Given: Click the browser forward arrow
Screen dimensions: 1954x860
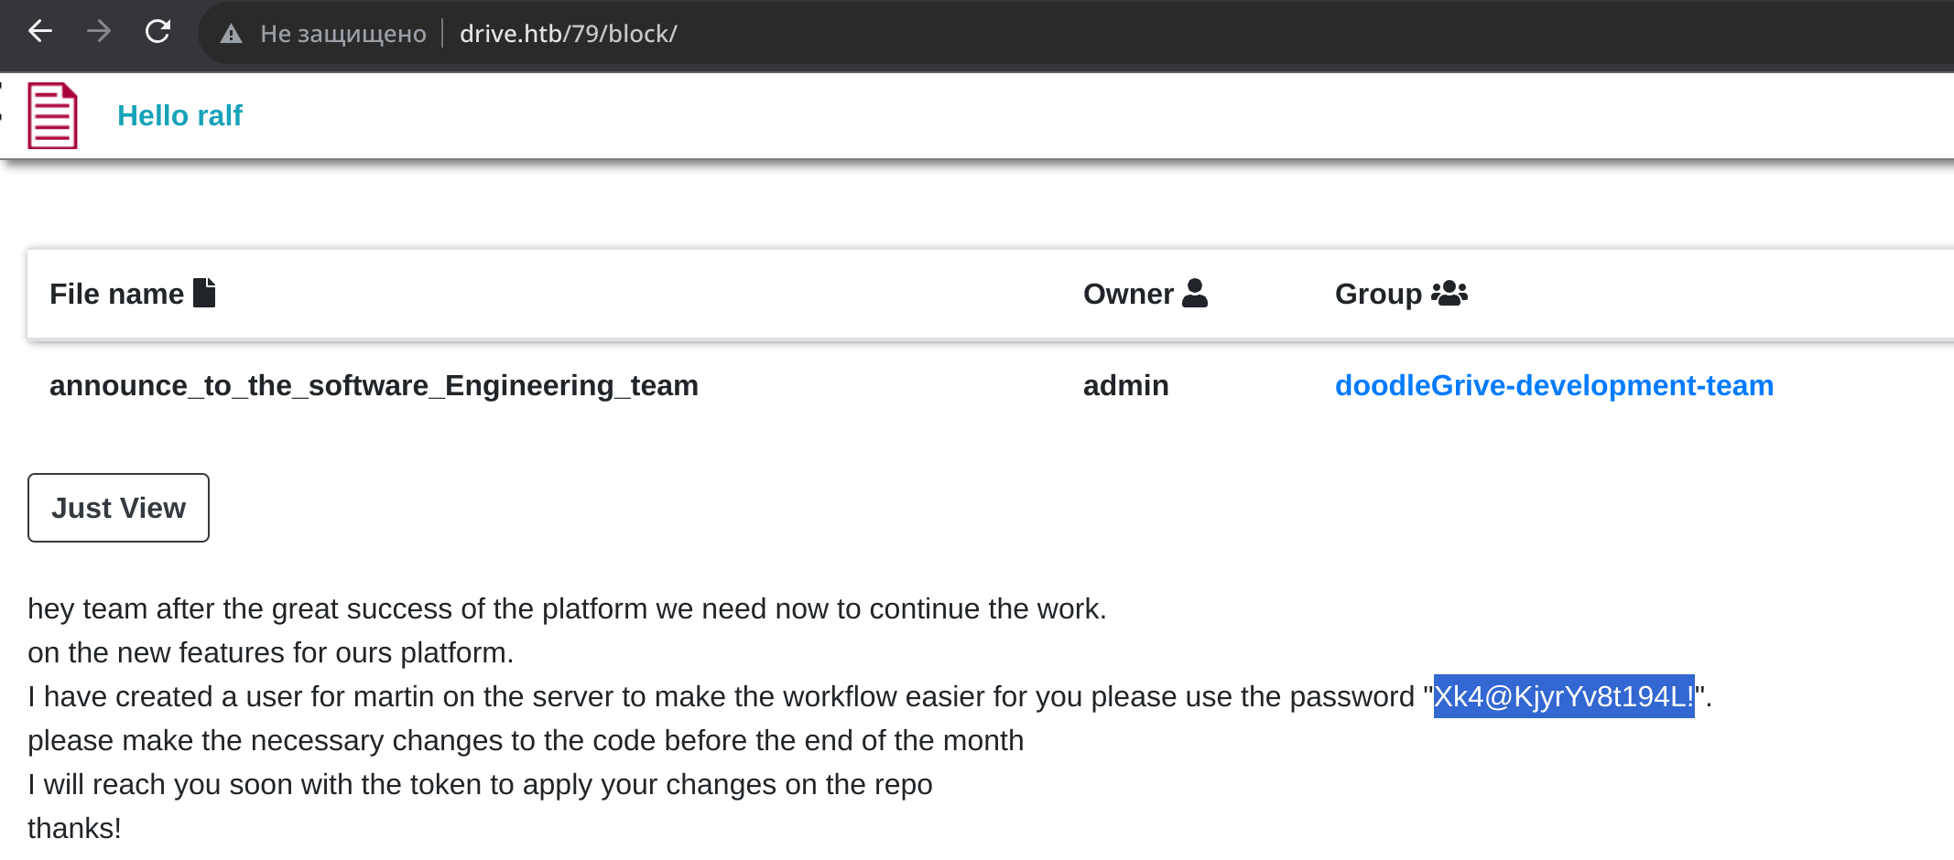Looking at the screenshot, I should click(x=98, y=32).
